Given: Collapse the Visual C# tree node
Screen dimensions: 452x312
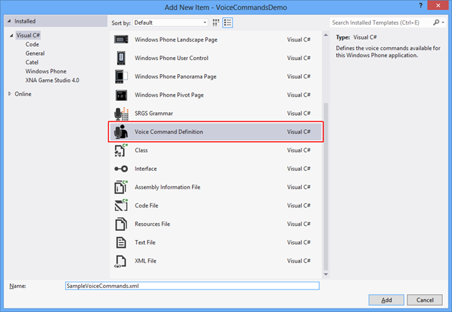Looking at the screenshot, I should tap(10, 35).
